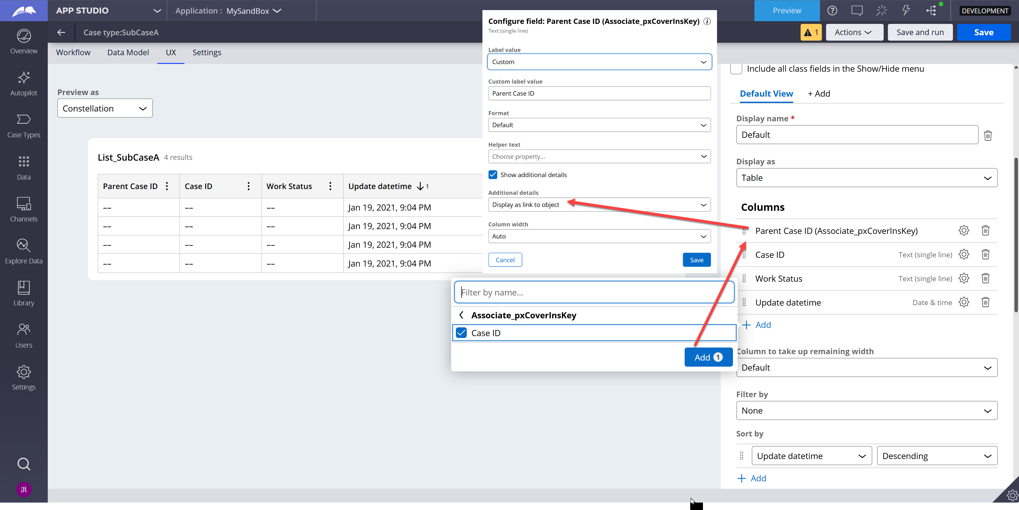Open the Channels sidebar section

[x=24, y=209]
